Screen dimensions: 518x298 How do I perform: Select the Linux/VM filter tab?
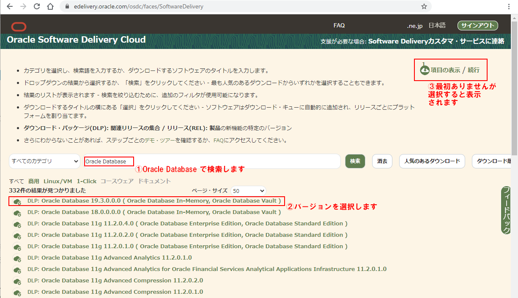click(58, 181)
